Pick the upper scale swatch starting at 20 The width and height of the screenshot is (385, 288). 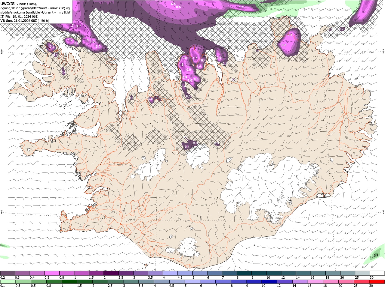pyautogui.click(x=348, y=273)
